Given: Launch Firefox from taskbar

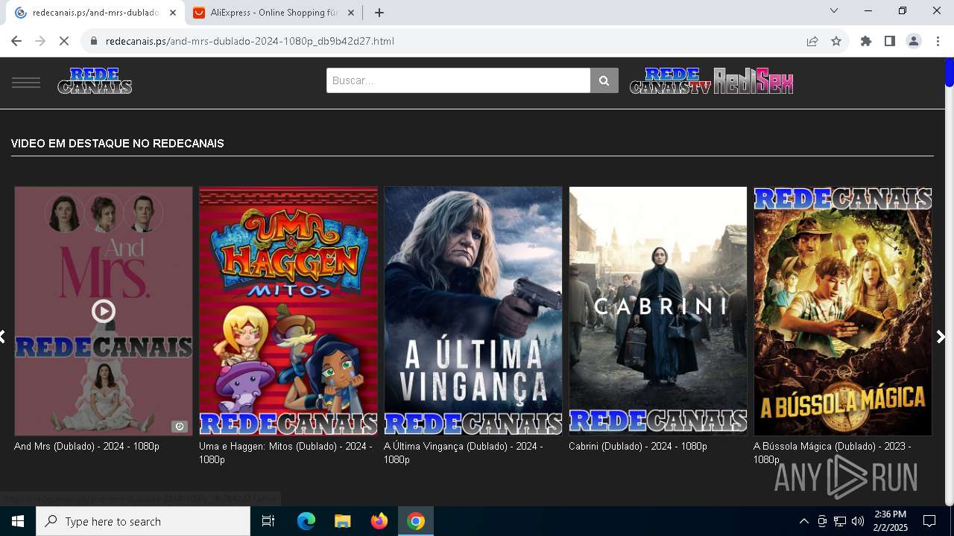Looking at the screenshot, I should point(379,521).
